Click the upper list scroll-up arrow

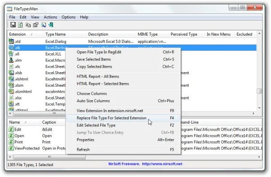259,33
